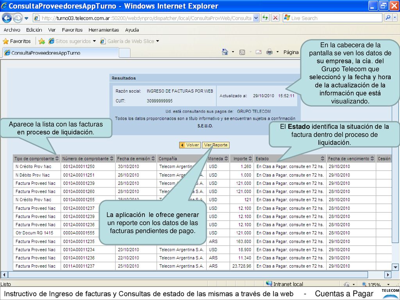Select invoice number 0010A00001260
400x300 pixels.
click(x=79, y=191)
